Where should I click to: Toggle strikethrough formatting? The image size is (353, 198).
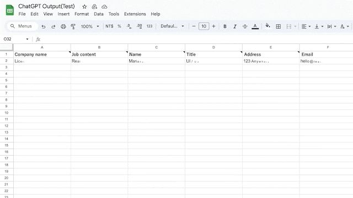click(245, 26)
